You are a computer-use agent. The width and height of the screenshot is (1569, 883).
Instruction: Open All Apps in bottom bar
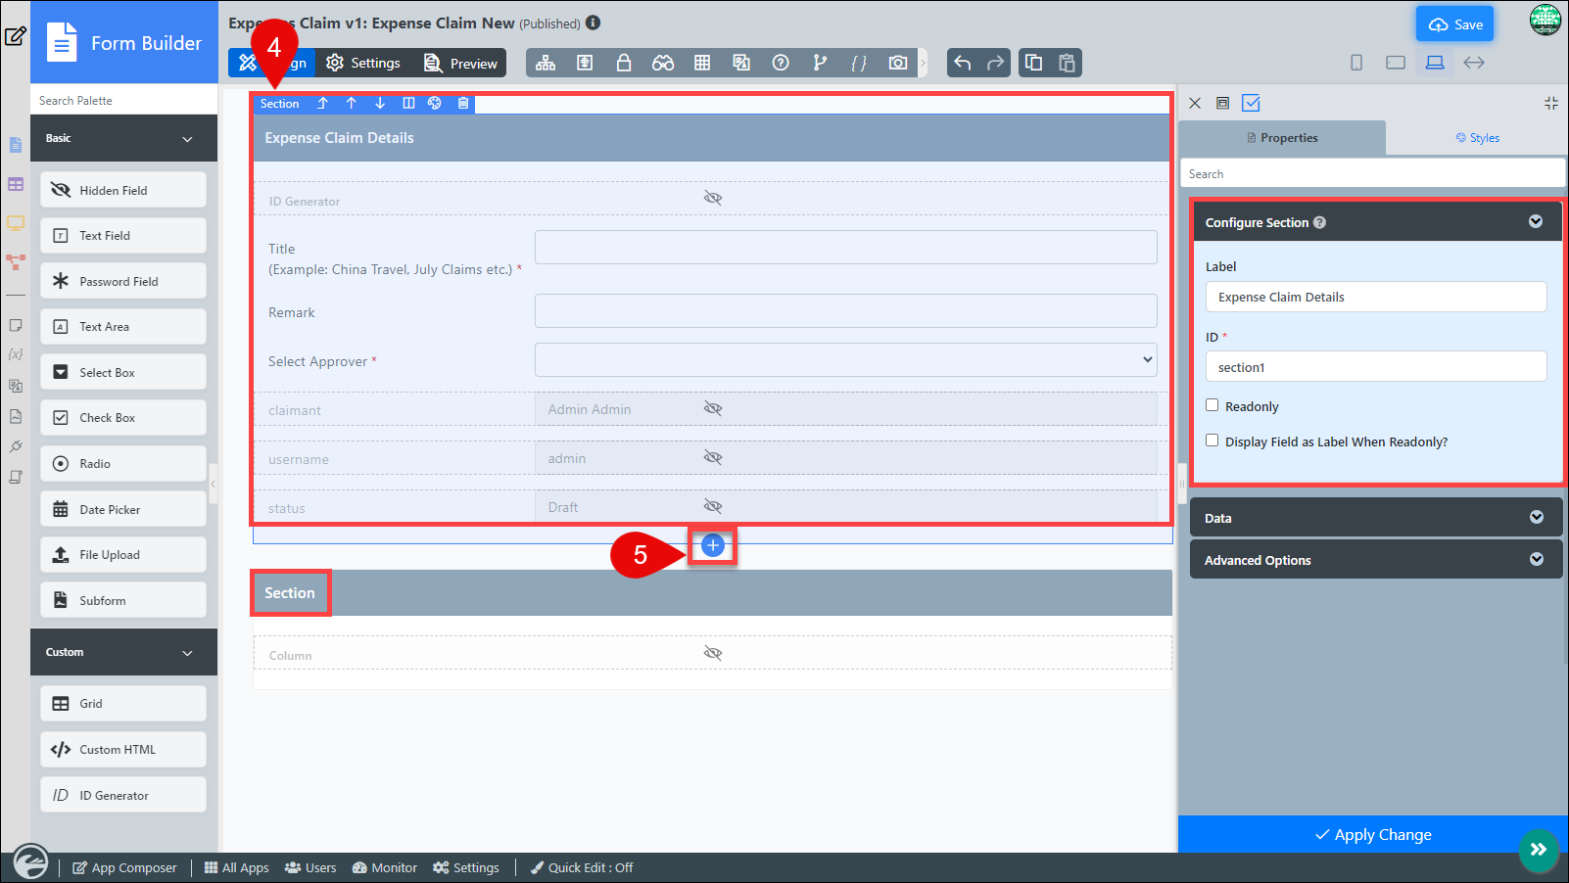pos(236,867)
